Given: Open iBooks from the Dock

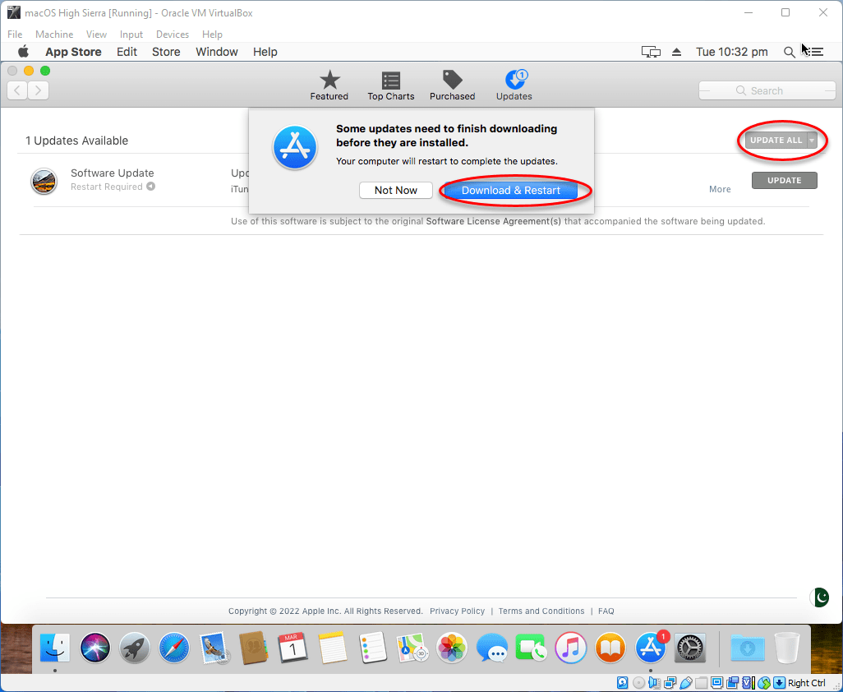Looking at the screenshot, I should click(610, 648).
